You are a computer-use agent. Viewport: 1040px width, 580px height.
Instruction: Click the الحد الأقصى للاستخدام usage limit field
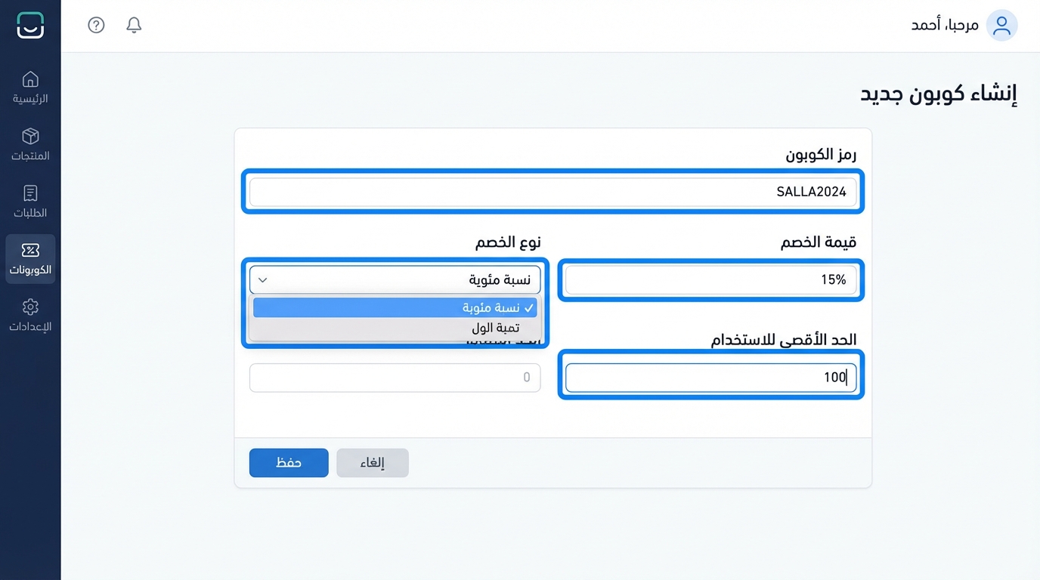710,378
